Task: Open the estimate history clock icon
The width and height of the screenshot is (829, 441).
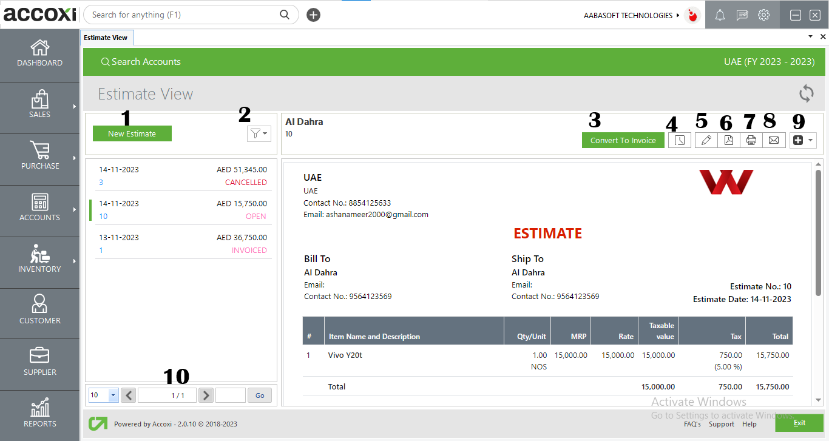Action: (x=680, y=140)
